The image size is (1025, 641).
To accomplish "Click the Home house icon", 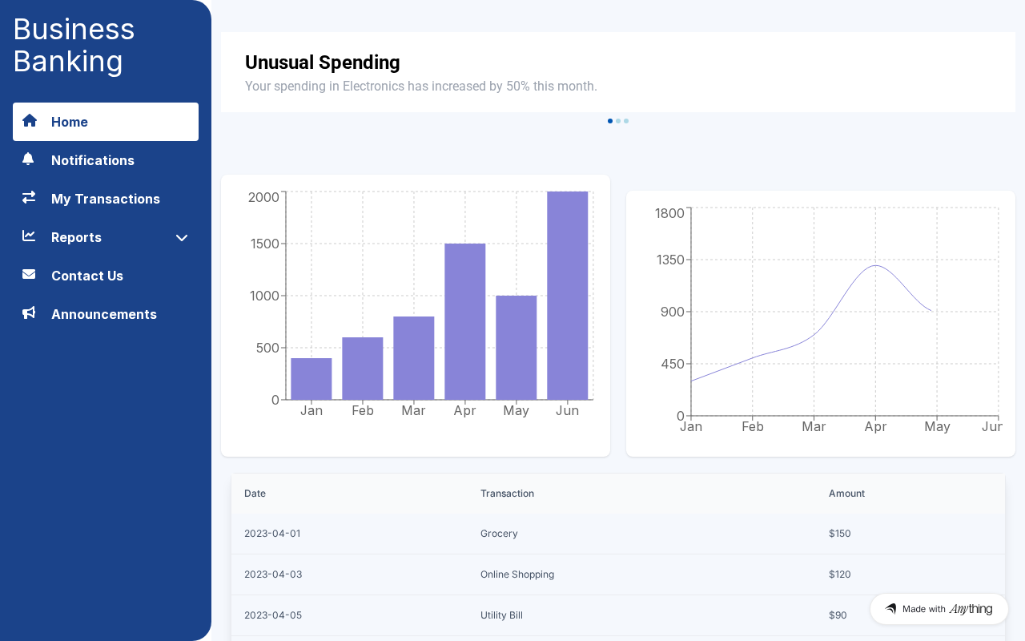I will [30, 121].
